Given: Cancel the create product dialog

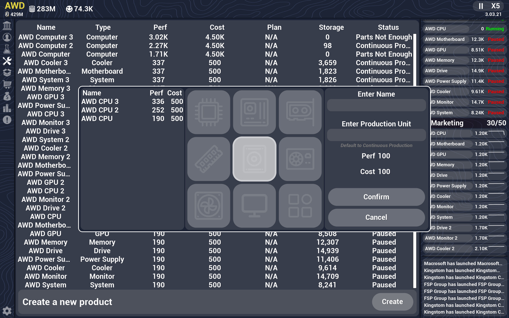Looking at the screenshot, I should point(376,217).
